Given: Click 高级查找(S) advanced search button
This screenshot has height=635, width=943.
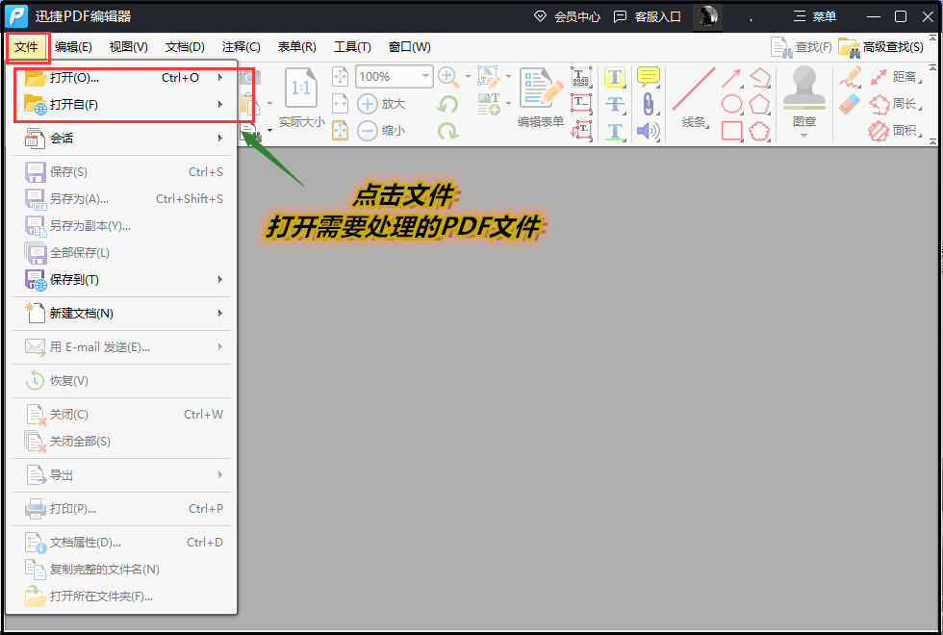Looking at the screenshot, I should tap(881, 47).
